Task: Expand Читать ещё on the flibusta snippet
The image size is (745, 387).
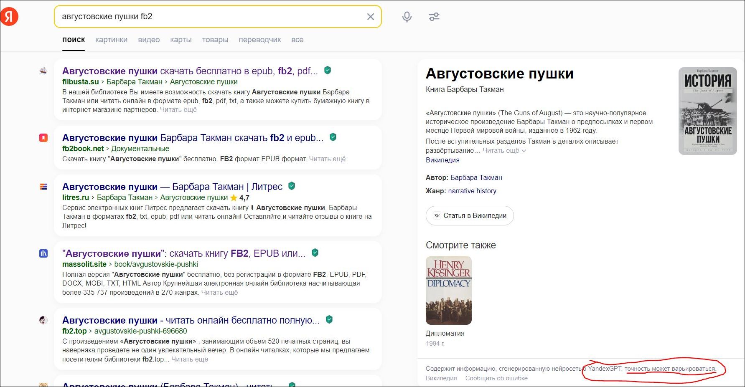Action: 178,110
